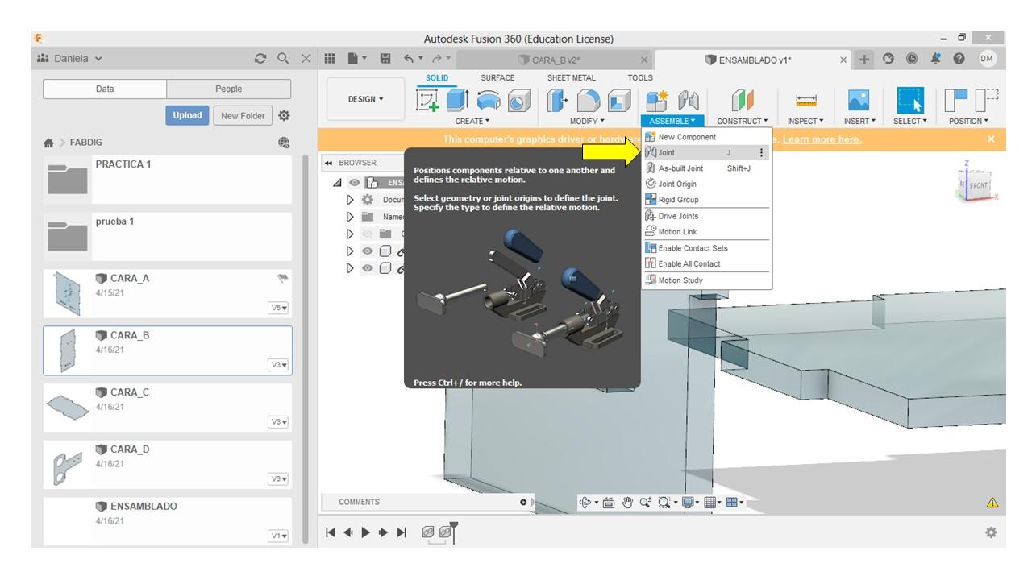Image resolution: width=1032 pixels, height=580 pixels.
Task: Click Enable Contact Sets
Action: coord(706,248)
